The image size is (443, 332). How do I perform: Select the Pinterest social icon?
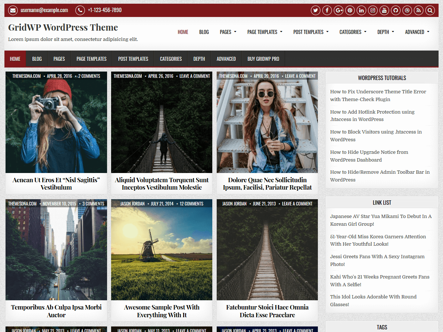pyautogui.click(x=350, y=10)
